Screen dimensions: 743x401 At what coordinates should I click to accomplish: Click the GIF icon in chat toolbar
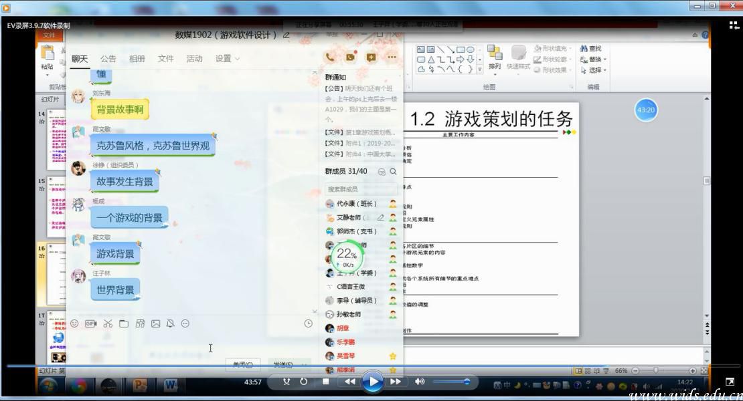90,323
